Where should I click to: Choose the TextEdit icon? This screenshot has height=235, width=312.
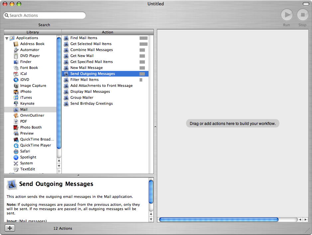click(16, 169)
